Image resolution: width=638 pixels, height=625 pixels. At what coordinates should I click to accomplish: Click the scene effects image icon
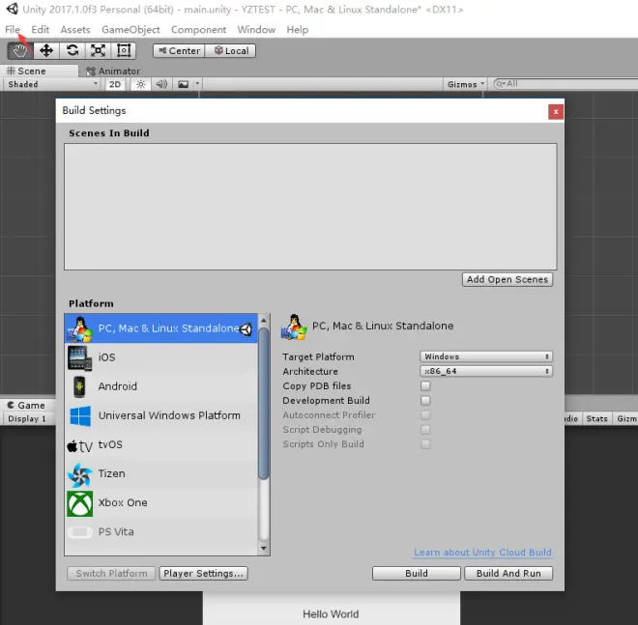(x=183, y=84)
